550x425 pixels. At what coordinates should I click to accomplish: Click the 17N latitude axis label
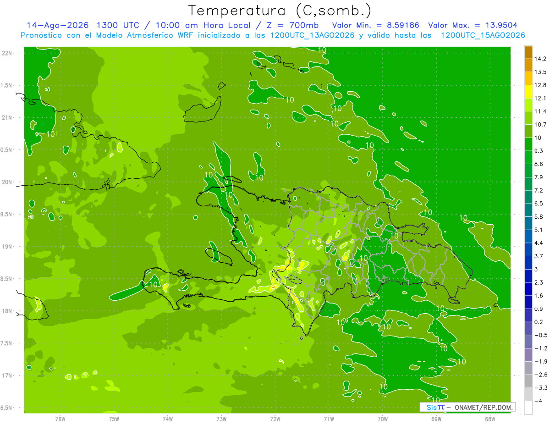click(8, 375)
